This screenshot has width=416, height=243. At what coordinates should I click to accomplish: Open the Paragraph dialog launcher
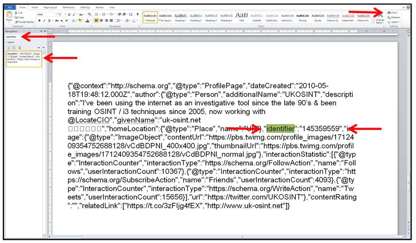pos(139,27)
